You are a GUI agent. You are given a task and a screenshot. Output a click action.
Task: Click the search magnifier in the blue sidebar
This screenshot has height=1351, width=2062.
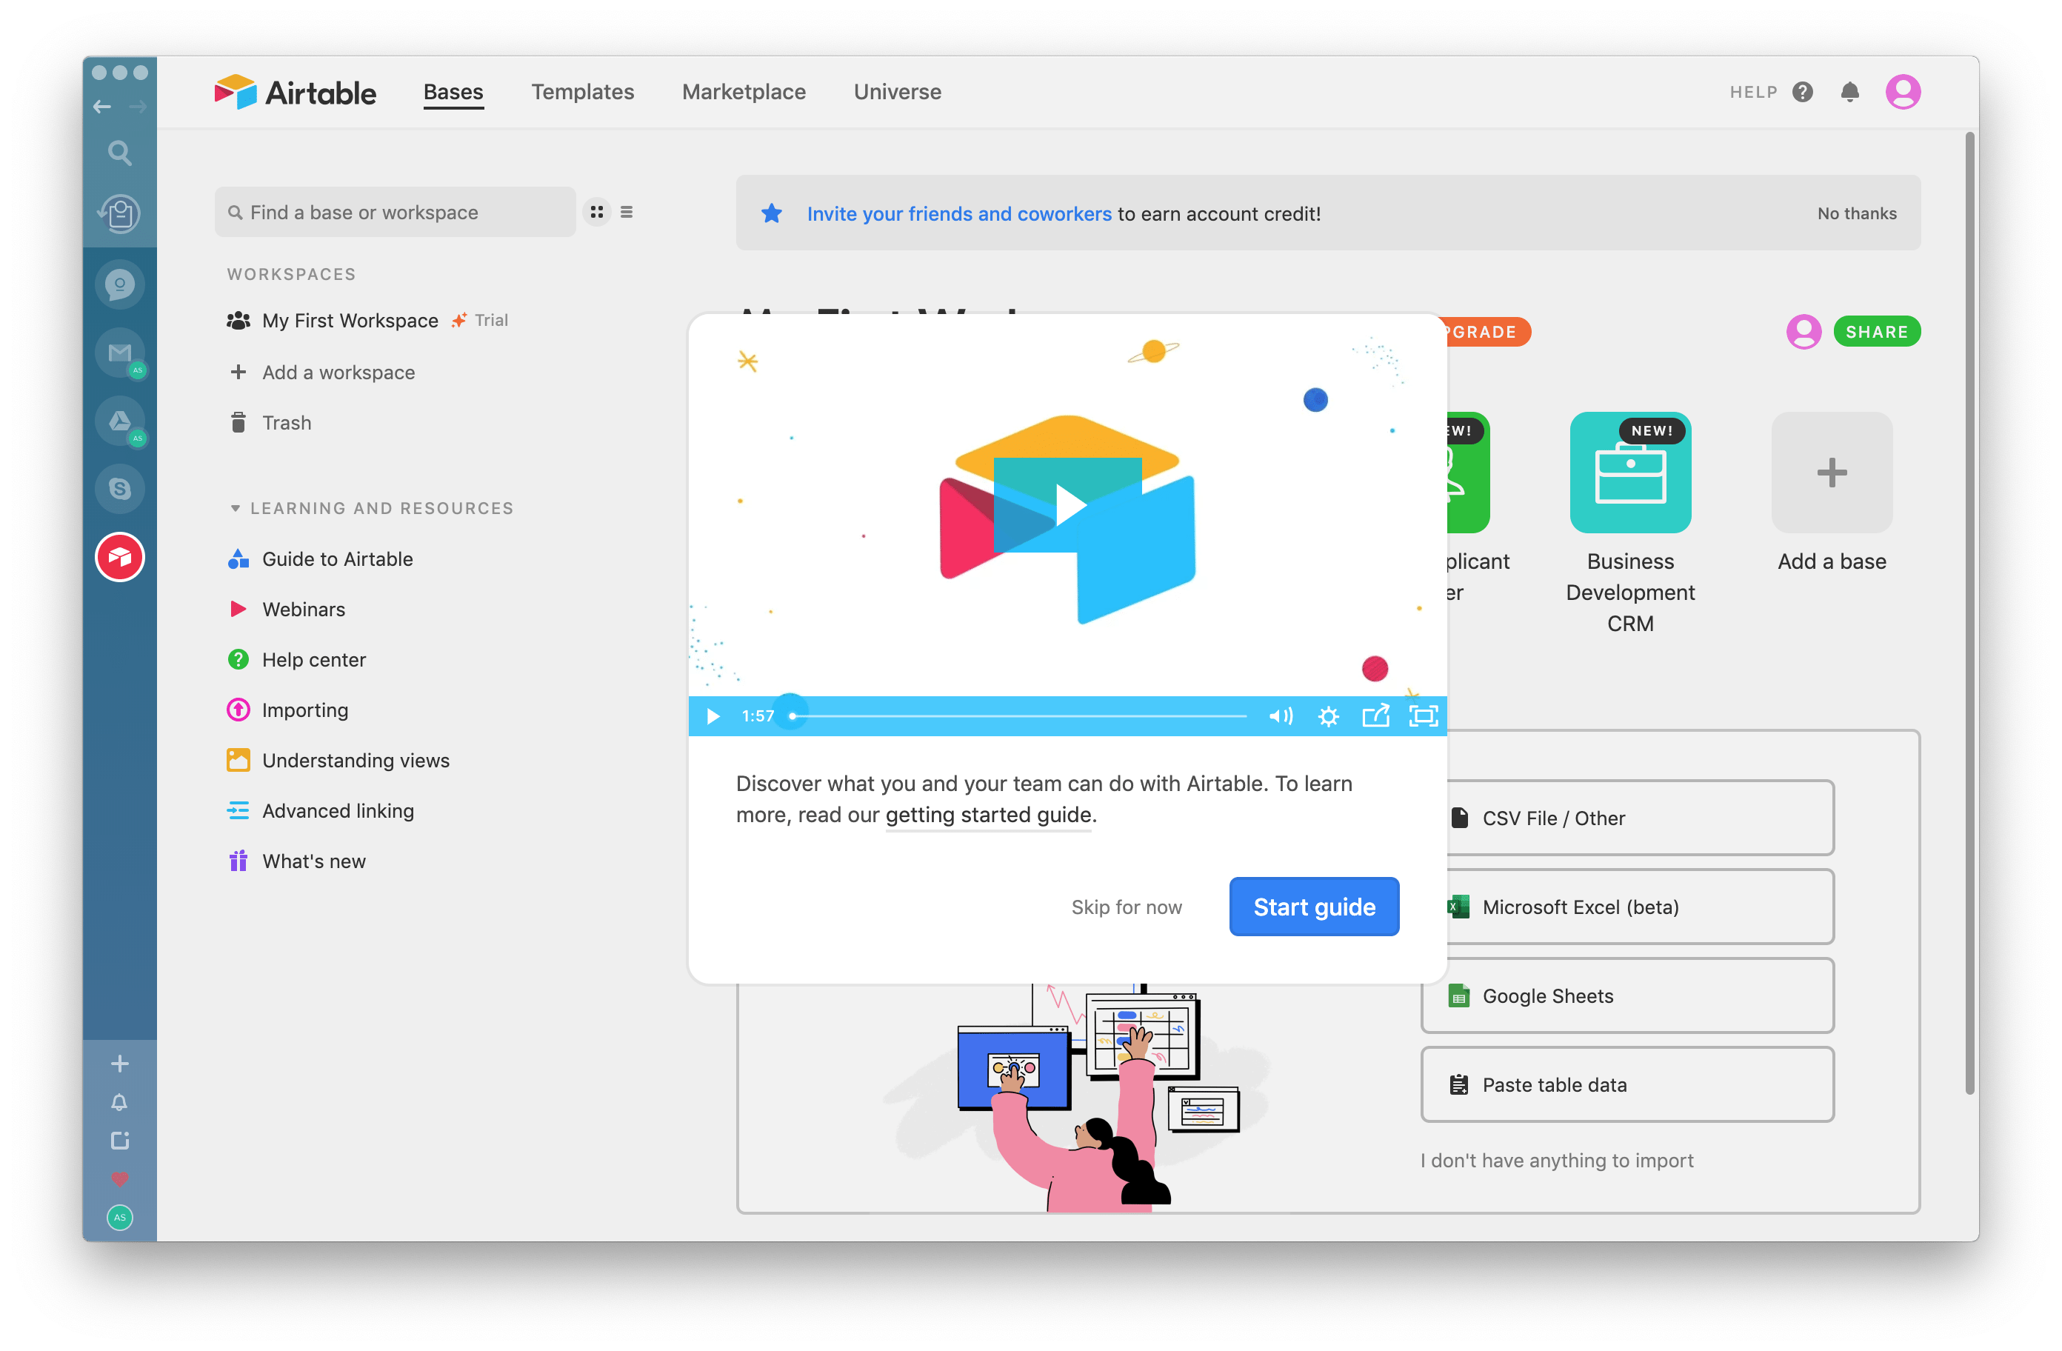(x=119, y=153)
